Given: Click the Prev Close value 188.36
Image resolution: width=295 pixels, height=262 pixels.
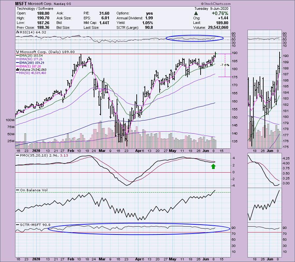Looking at the screenshot, I should click(43, 28).
